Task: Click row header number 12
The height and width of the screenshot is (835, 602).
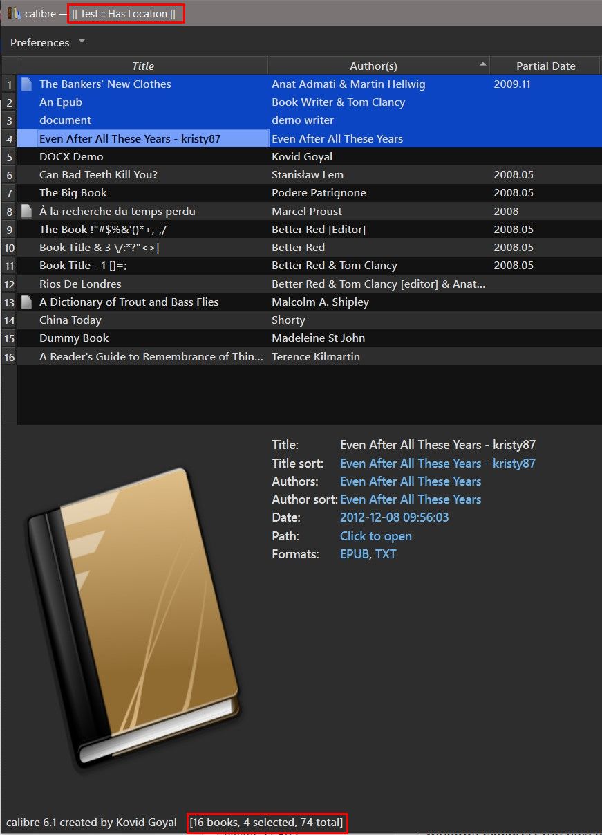Action: [x=9, y=284]
